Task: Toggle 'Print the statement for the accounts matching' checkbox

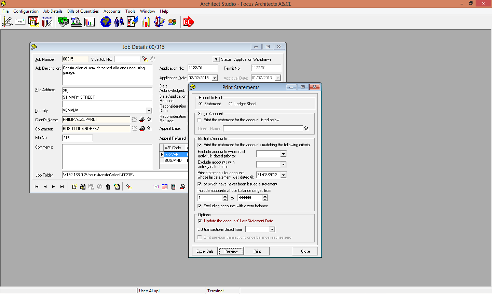Action: pos(200,145)
